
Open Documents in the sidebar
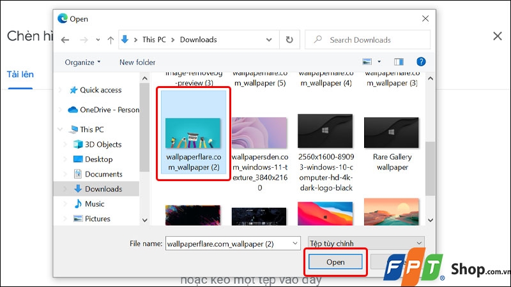(x=103, y=174)
